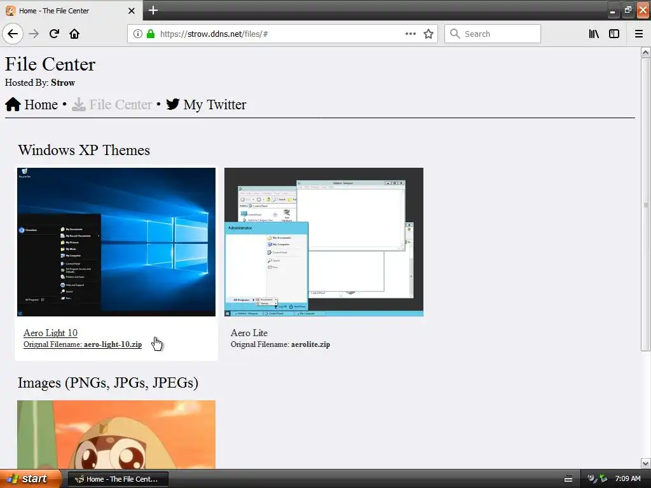Click the aerolite.zip filename text
Image resolution: width=651 pixels, height=488 pixels.
coord(310,344)
